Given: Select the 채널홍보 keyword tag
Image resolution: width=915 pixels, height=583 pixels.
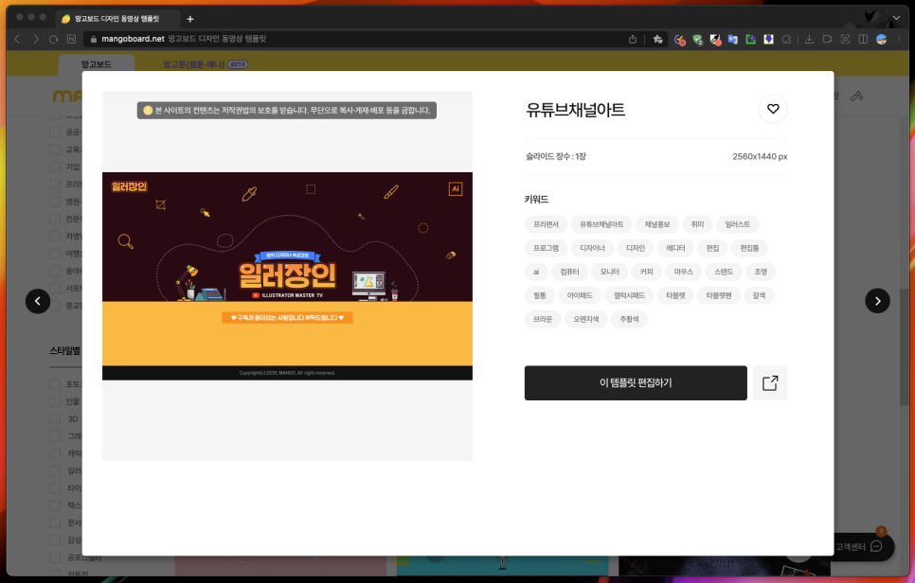Looking at the screenshot, I should coord(657,224).
